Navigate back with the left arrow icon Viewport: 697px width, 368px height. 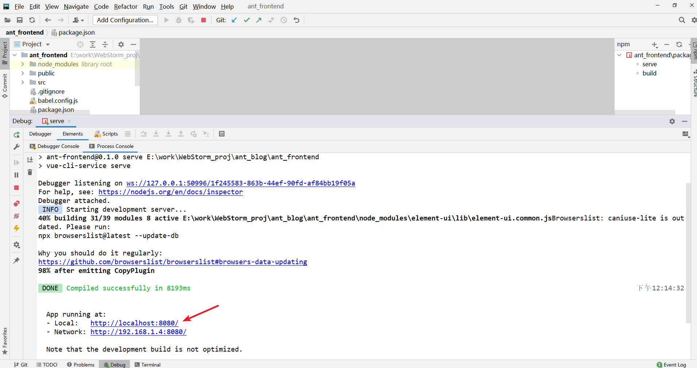(48, 20)
